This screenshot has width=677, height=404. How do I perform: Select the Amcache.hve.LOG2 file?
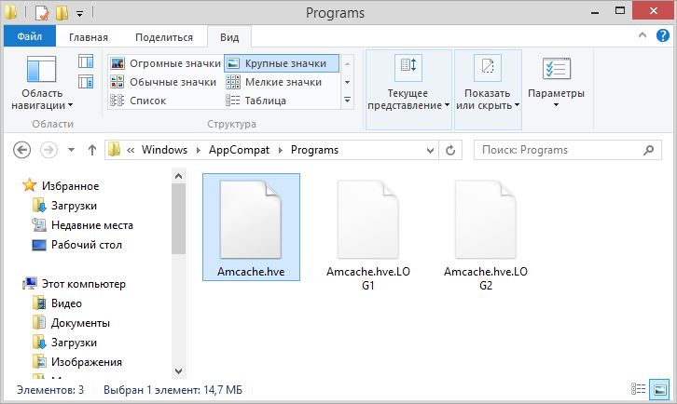[486, 235]
